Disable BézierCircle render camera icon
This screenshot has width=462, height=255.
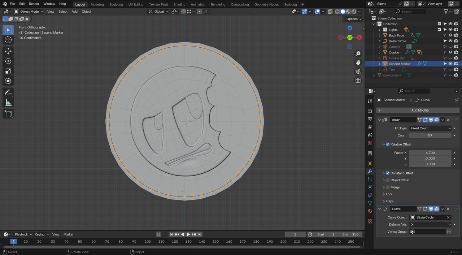[456, 41]
